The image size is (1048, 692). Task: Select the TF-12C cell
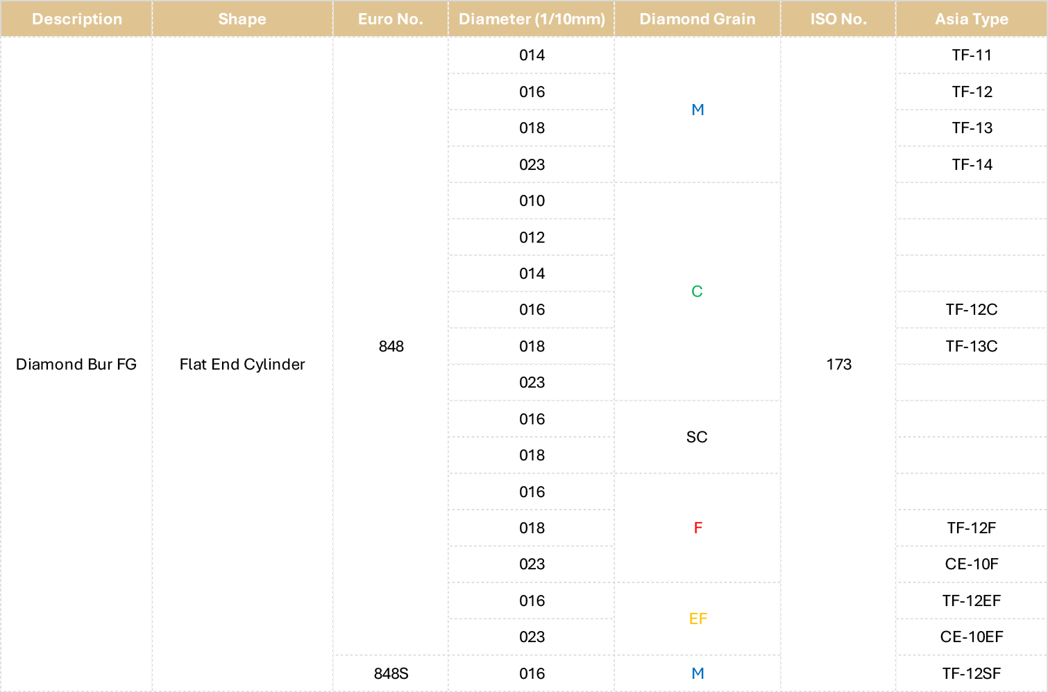(x=972, y=310)
